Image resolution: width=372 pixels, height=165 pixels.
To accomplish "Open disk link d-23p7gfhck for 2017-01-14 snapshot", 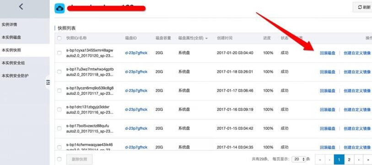I will (x=136, y=147).
